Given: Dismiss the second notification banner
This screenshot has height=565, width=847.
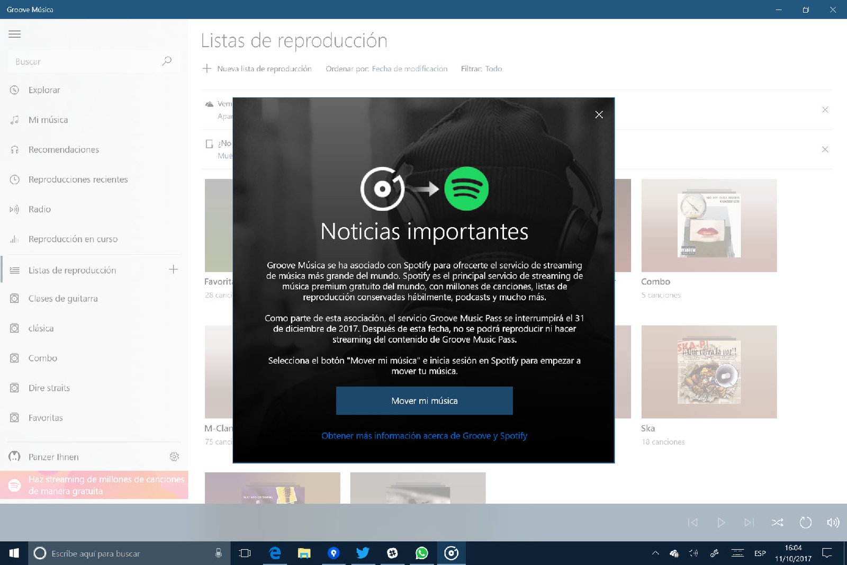Looking at the screenshot, I should [825, 149].
